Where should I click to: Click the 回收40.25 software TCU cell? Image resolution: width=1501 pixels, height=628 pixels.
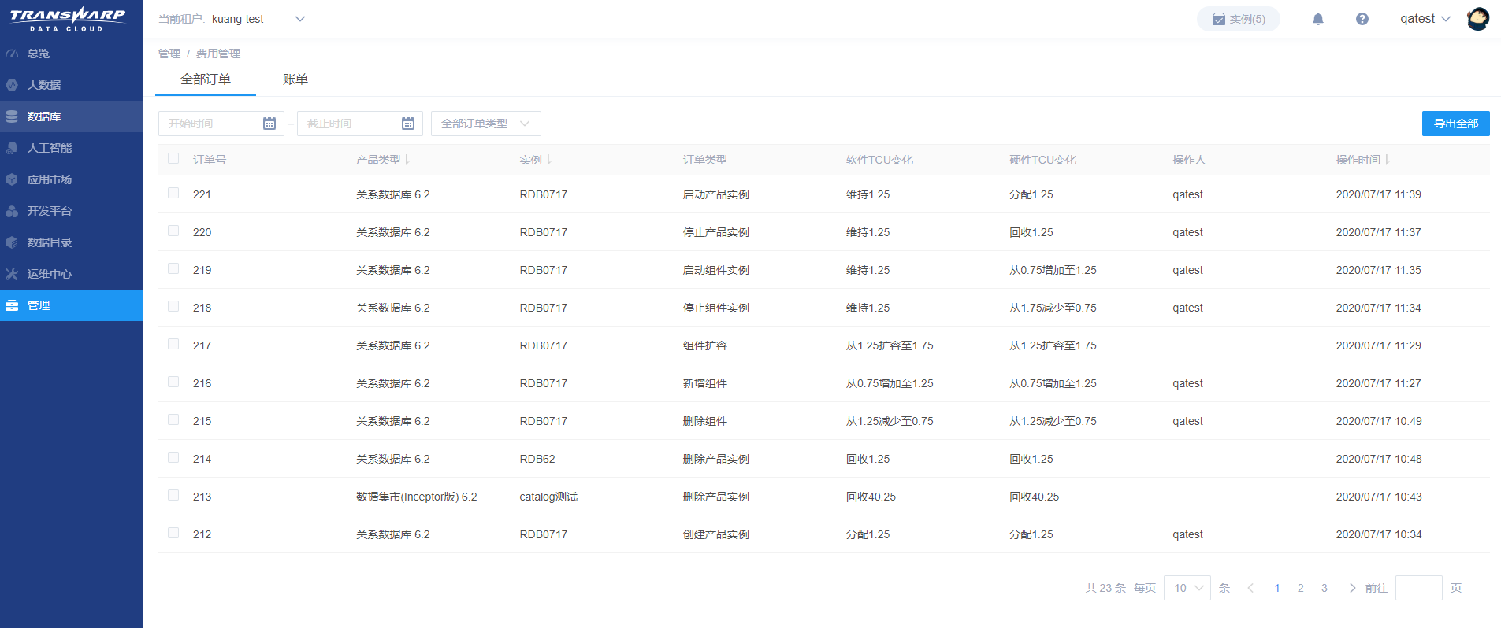871,497
